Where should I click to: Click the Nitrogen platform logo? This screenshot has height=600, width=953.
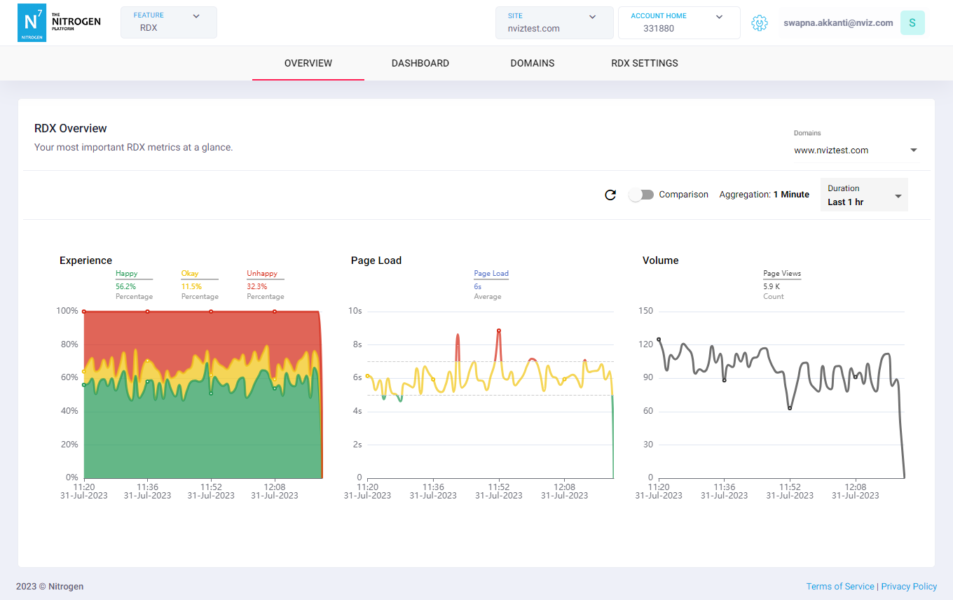click(59, 22)
